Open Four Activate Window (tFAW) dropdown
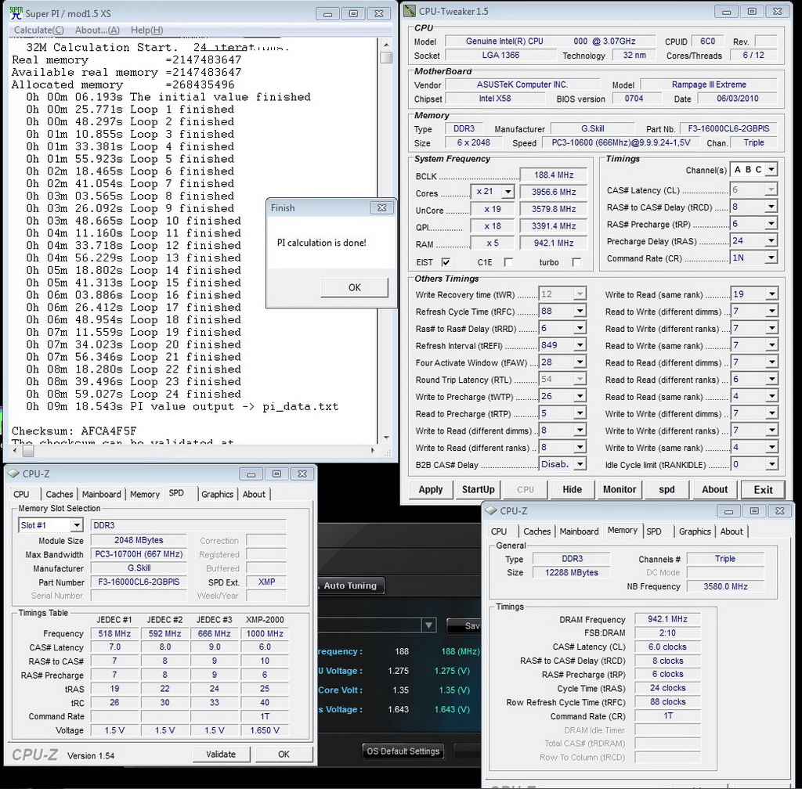 tap(580, 362)
